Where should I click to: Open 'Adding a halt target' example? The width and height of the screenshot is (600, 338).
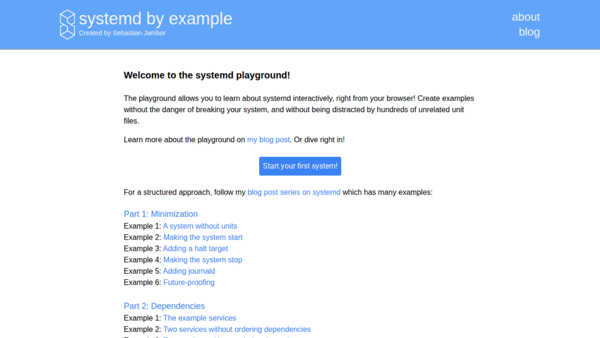coord(196,249)
